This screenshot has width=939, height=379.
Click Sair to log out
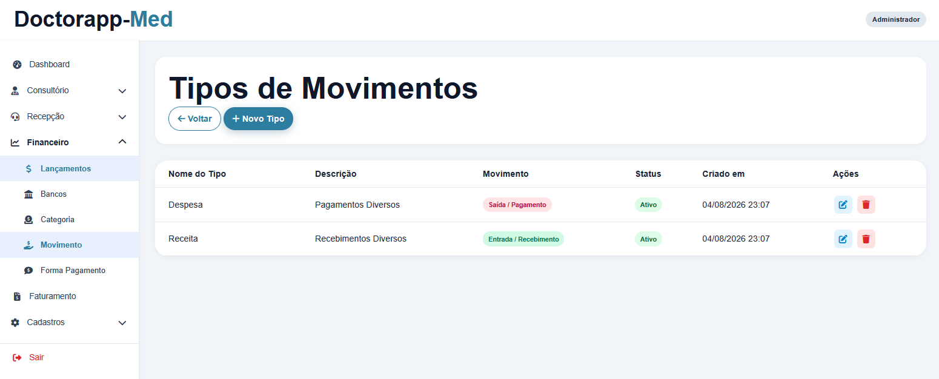pos(69,357)
